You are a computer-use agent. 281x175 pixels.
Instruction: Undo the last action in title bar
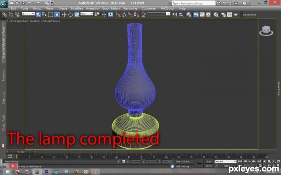[x=30, y=3]
